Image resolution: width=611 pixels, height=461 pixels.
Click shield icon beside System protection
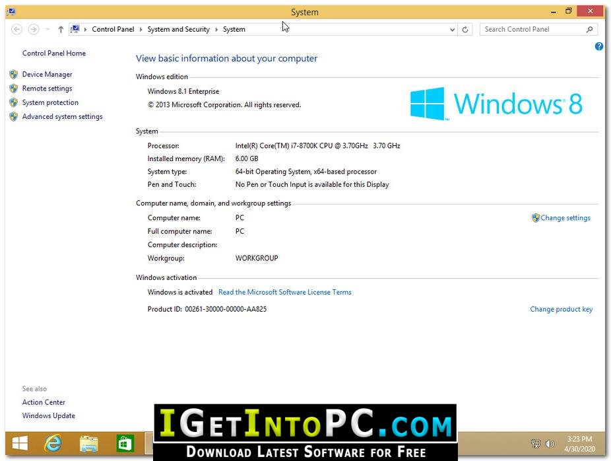14,102
